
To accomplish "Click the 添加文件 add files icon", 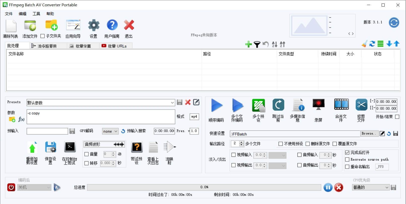I will click(30, 26).
